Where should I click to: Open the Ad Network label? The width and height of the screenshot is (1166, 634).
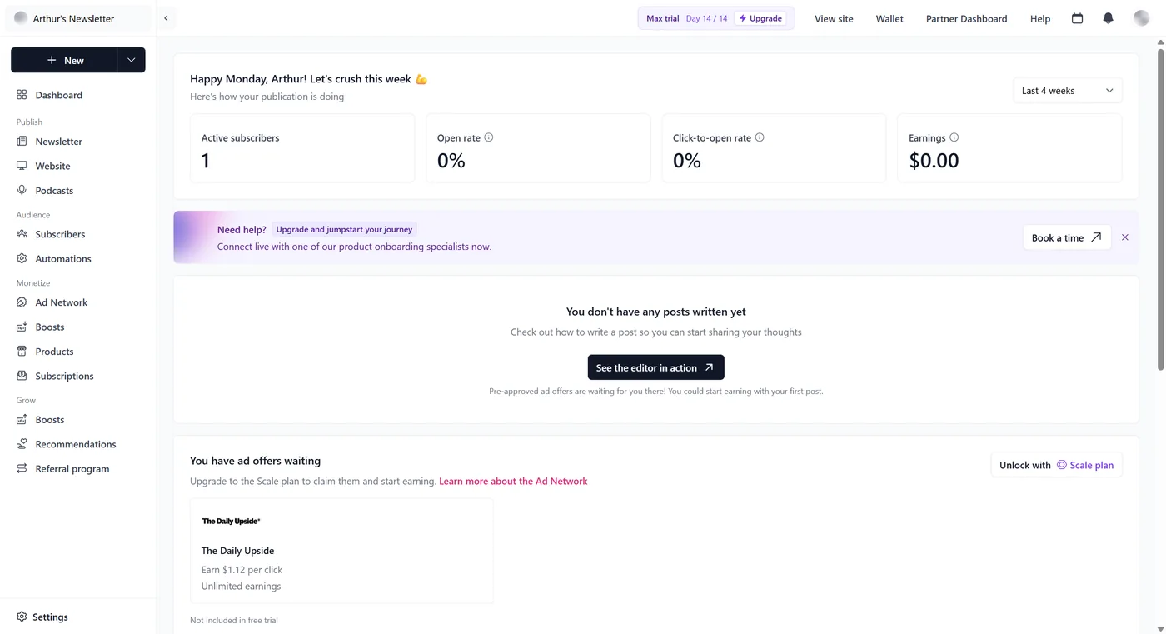(61, 302)
